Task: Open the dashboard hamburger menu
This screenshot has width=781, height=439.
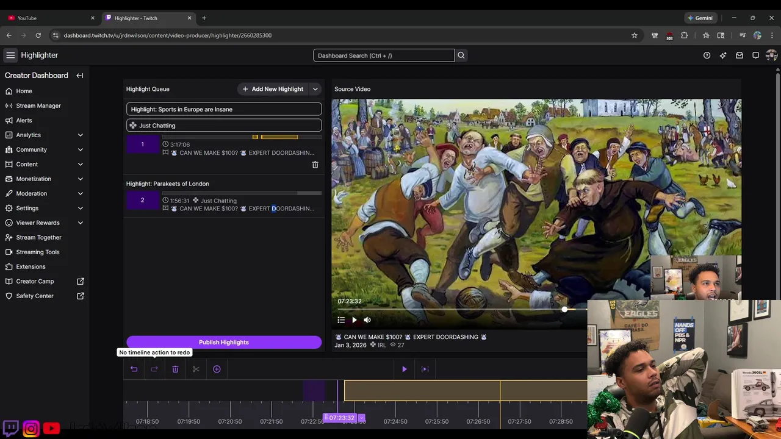Action: click(x=10, y=55)
